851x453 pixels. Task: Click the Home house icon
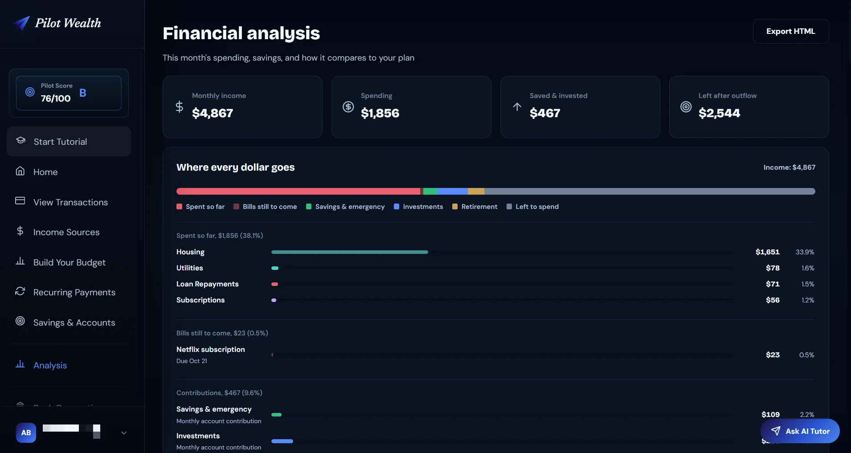point(20,171)
